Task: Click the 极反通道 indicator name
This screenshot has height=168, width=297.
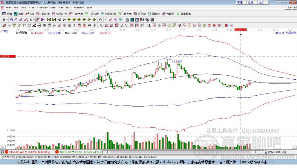Action: 21,33
